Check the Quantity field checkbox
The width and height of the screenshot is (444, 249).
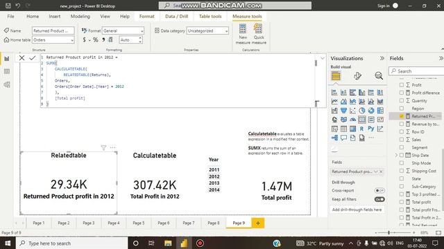(x=402, y=100)
